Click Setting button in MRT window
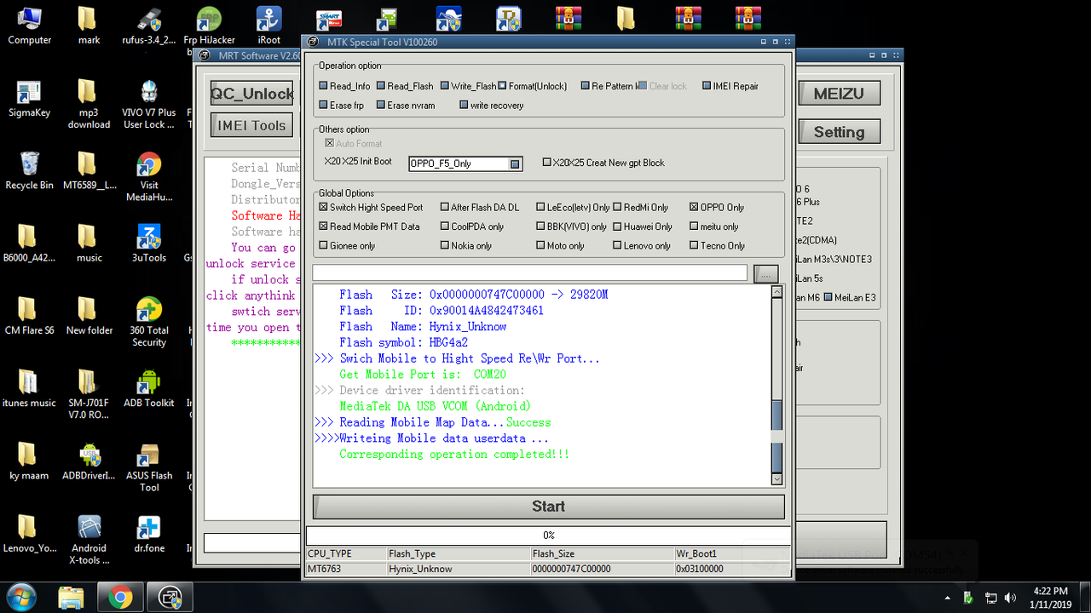 click(839, 132)
